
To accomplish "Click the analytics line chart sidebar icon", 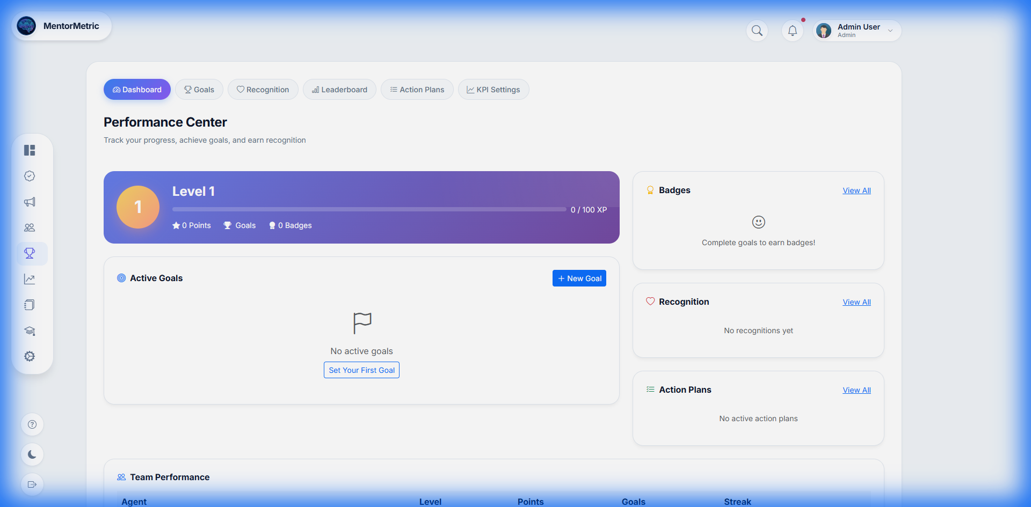I will (30, 279).
